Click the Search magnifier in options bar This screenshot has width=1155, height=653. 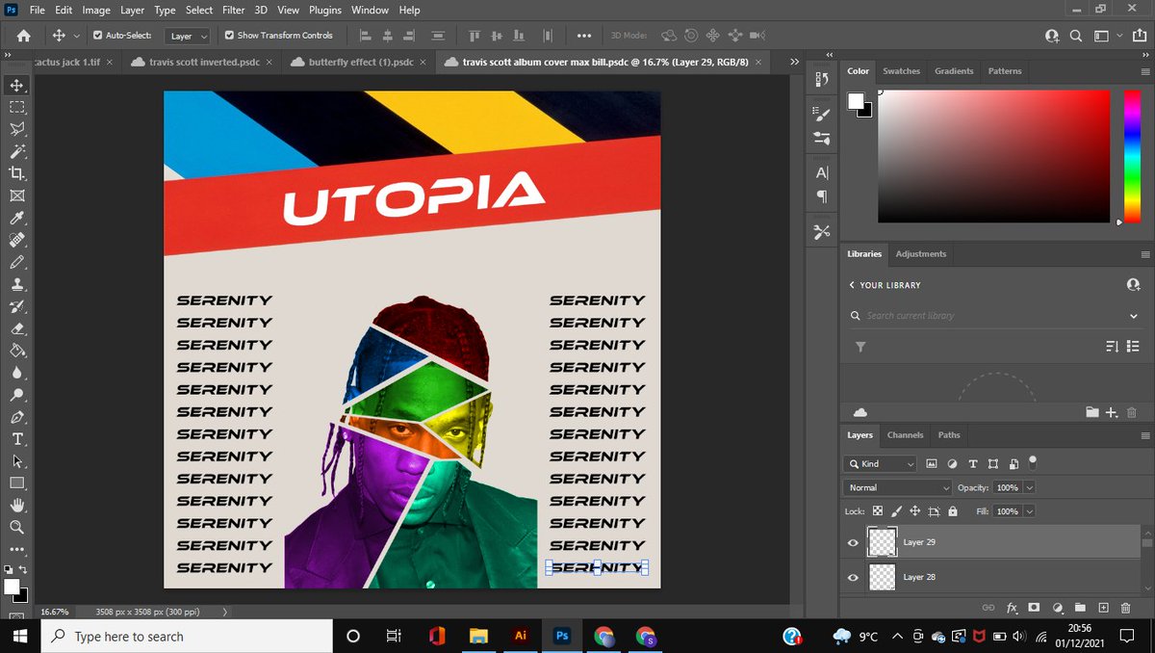pos(1076,36)
